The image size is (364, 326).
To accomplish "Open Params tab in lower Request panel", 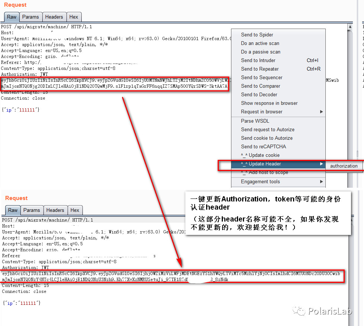I will click(x=32, y=210).
